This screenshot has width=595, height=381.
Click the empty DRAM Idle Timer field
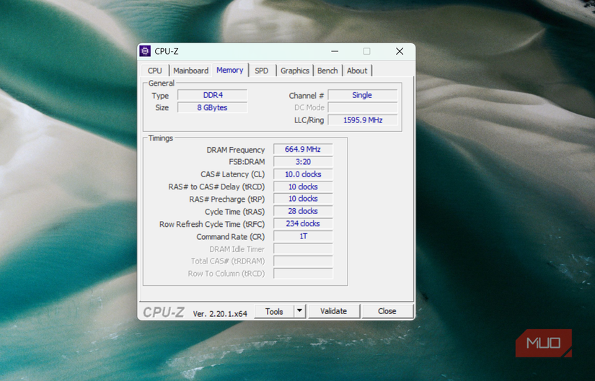303,248
